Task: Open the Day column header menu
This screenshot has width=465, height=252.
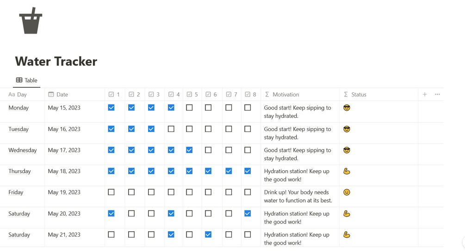Action: [22, 94]
